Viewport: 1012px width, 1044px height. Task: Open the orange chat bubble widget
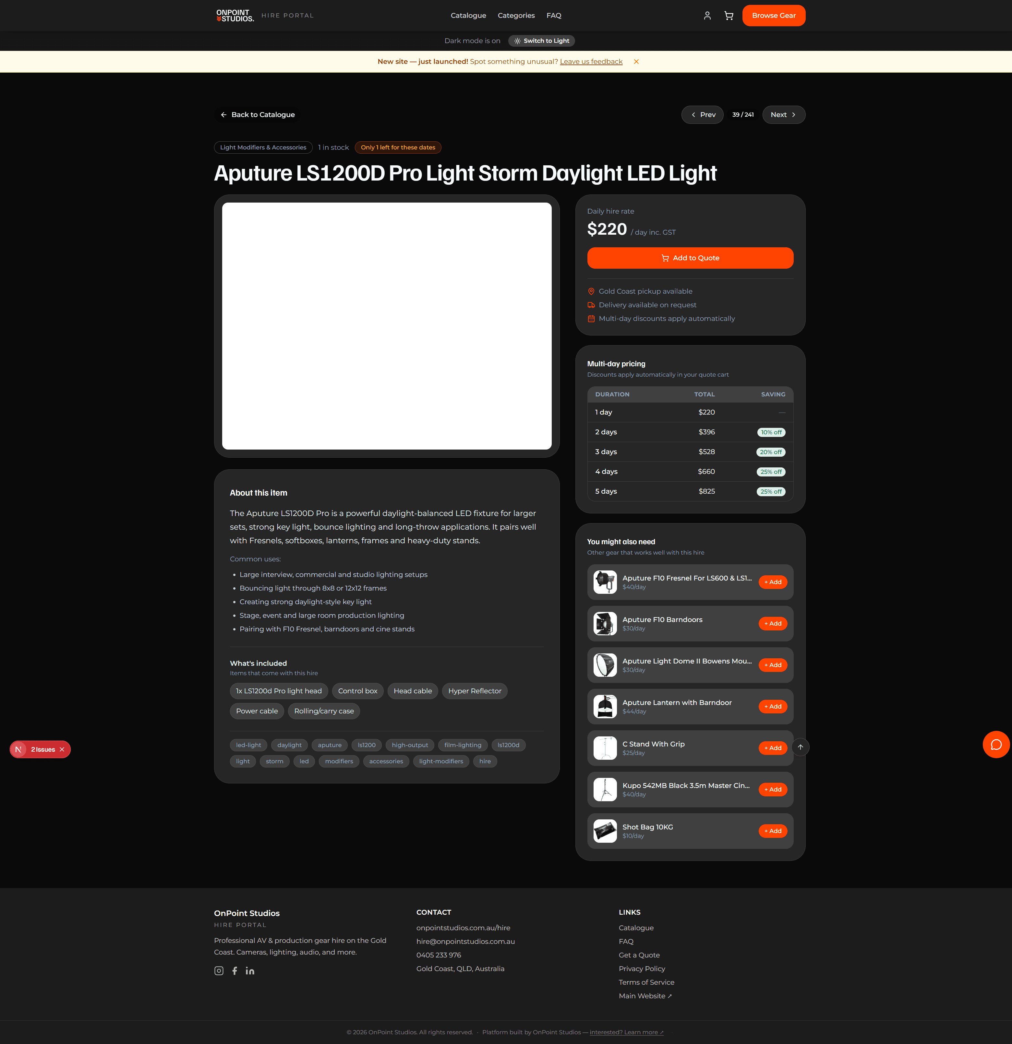tap(996, 745)
